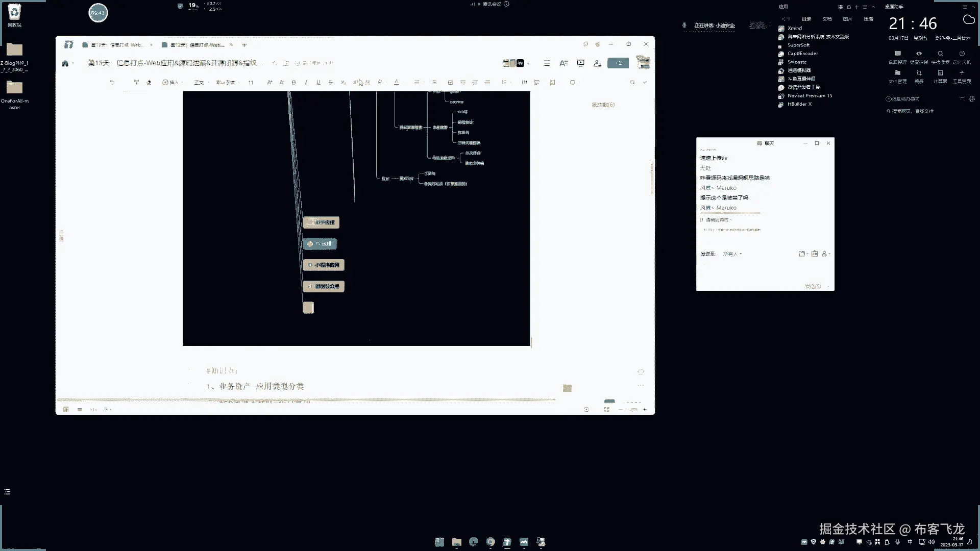Image resolution: width=980 pixels, height=551 pixels.
Task: Click the font color icon
Action: click(397, 82)
